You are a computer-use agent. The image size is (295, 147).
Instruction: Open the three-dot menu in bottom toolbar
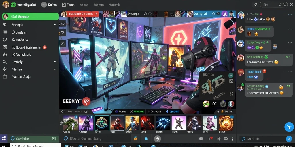tap(232, 139)
